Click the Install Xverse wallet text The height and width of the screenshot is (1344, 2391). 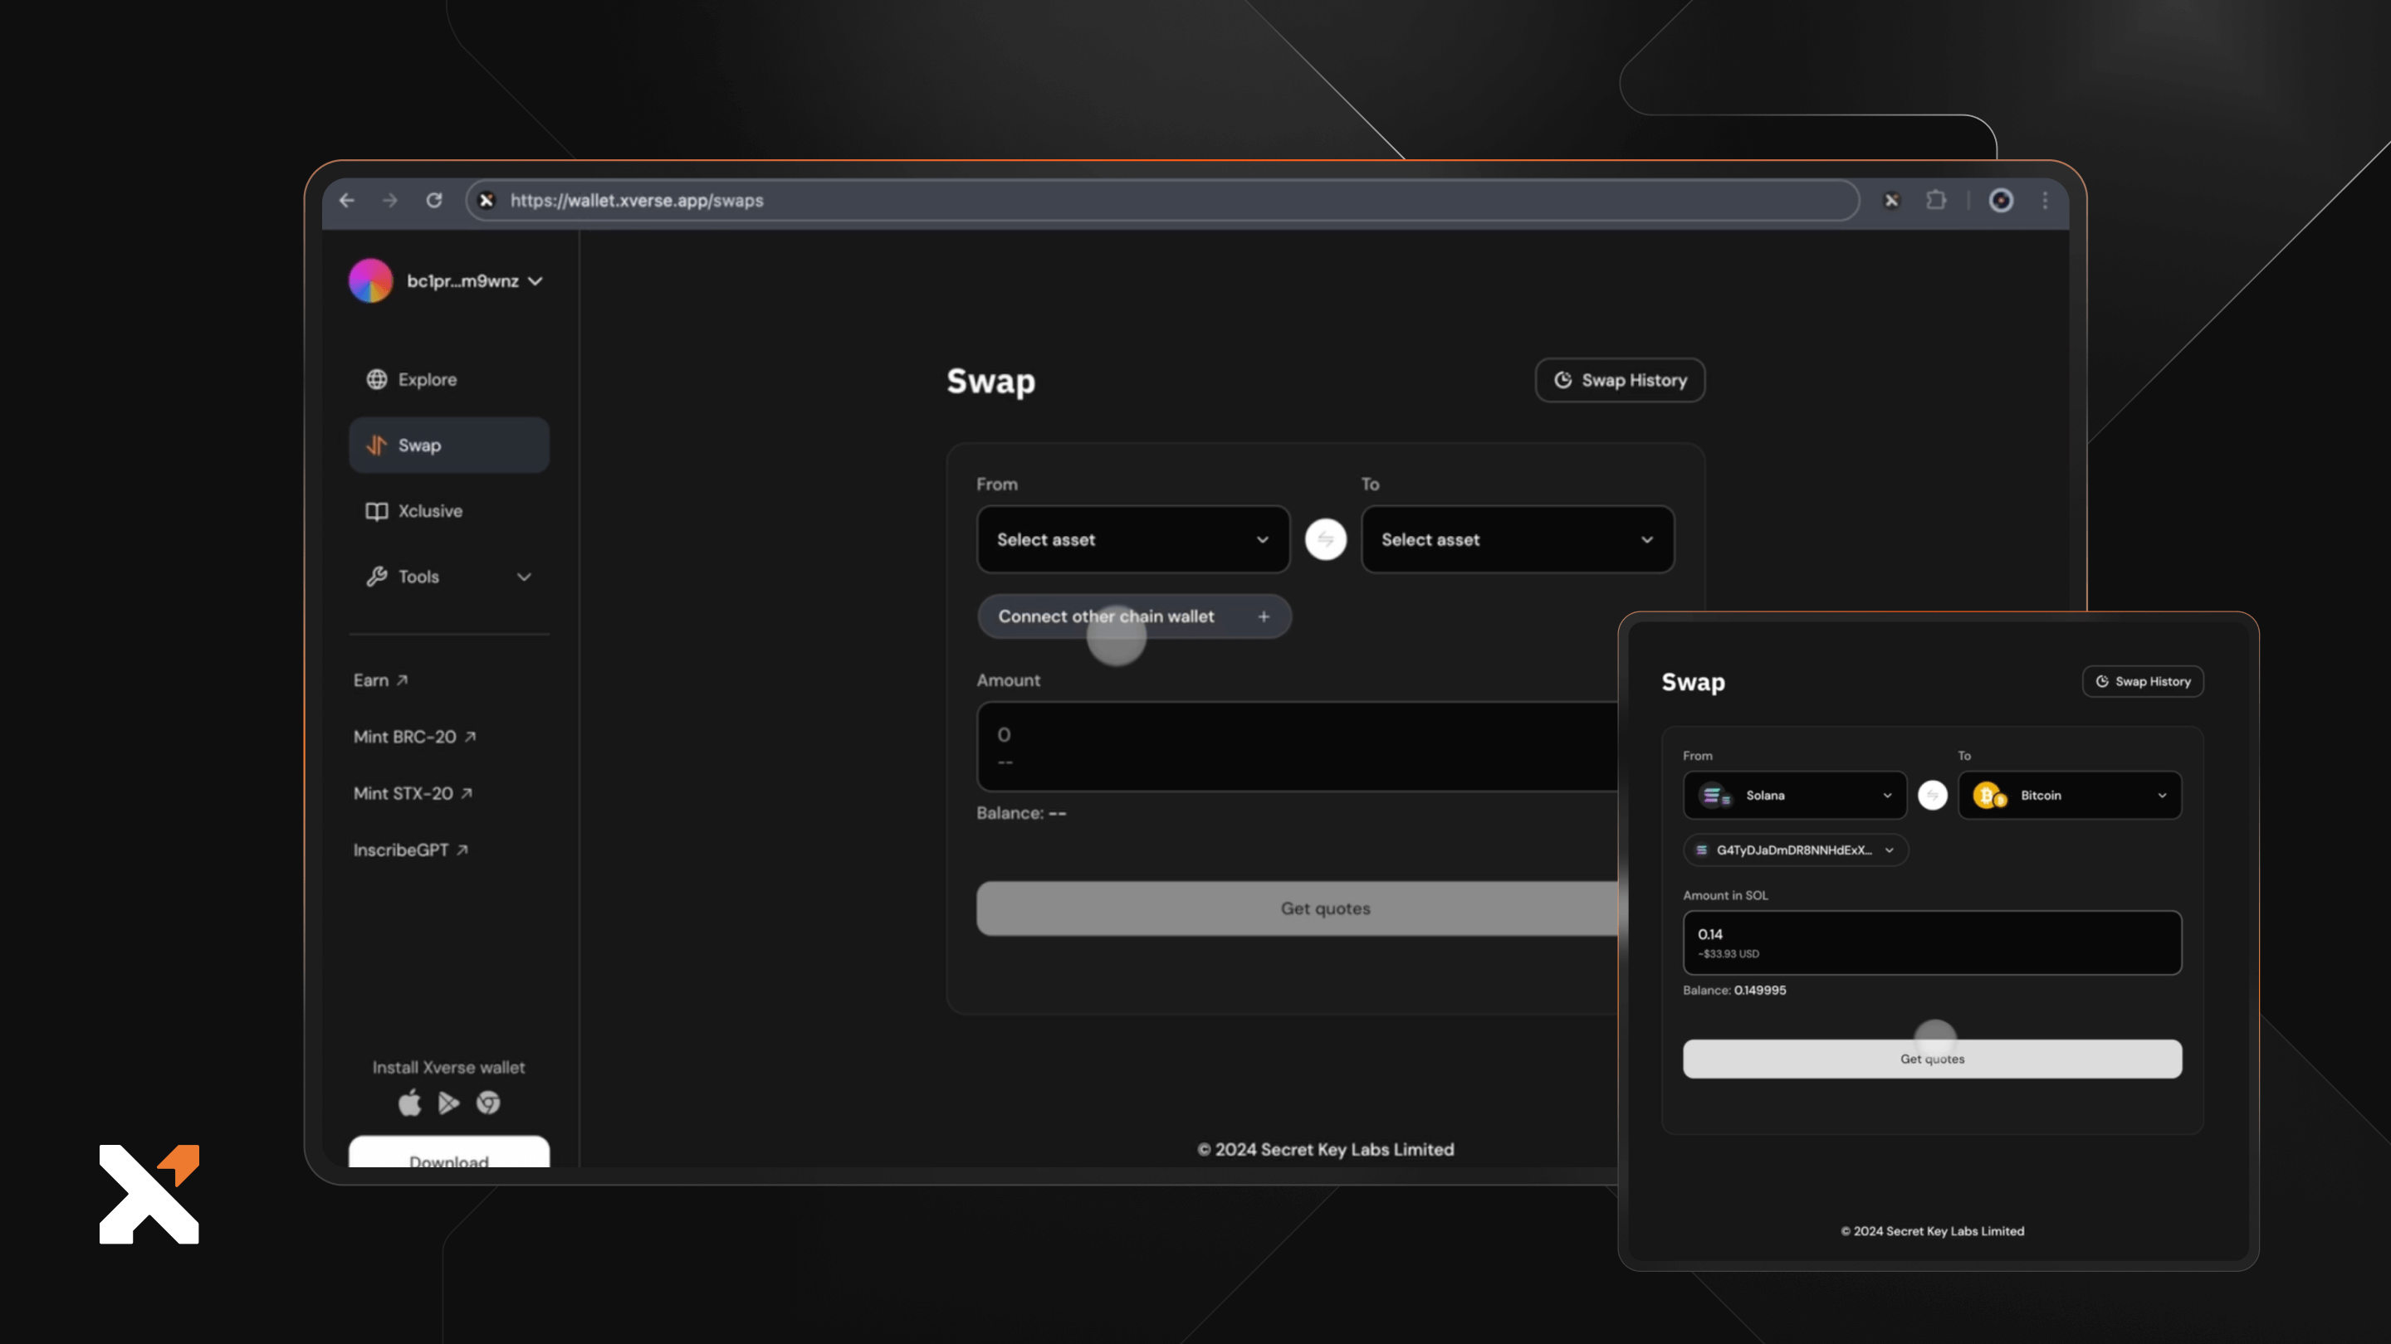[449, 1068]
